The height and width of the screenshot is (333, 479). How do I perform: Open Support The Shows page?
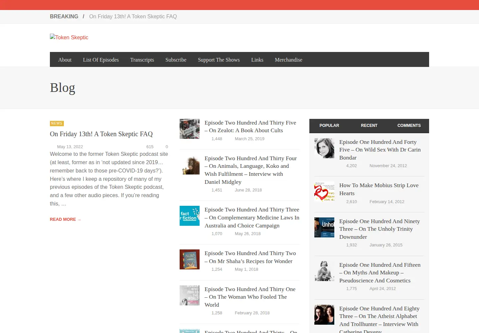click(219, 60)
